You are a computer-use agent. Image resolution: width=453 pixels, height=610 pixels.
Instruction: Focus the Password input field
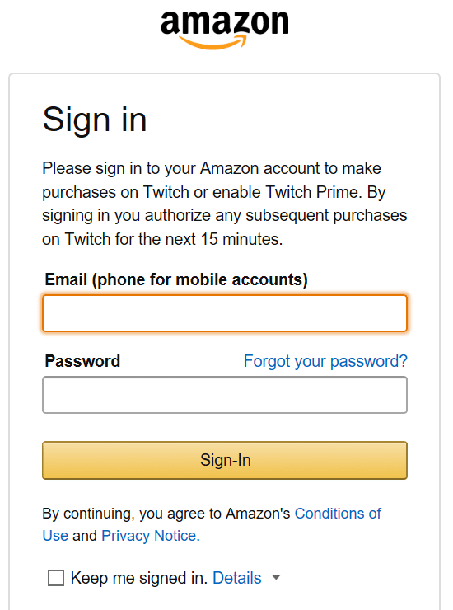click(225, 395)
